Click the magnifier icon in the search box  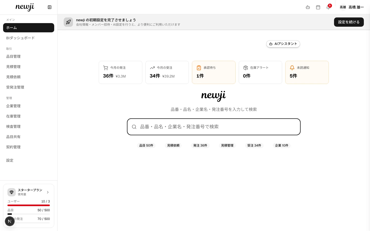pos(134,127)
